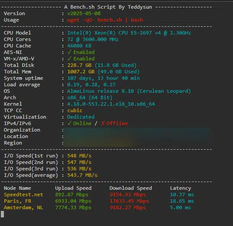
Task: Click the IPv6 Offline cross icon
Action: [x=103, y=123]
